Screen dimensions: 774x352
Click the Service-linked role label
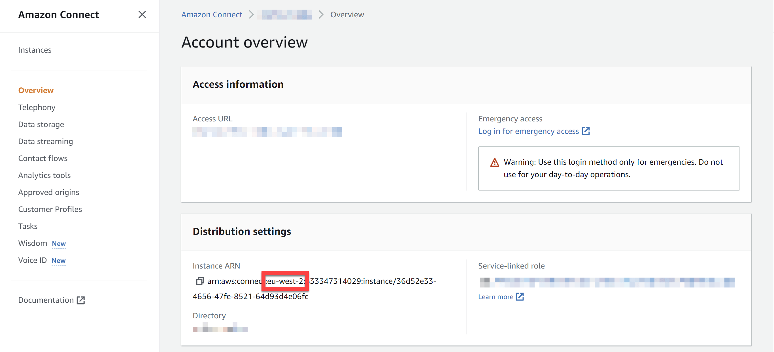coord(511,266)
